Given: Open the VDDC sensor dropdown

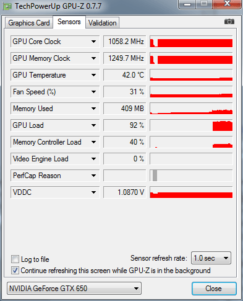Looking at the screenshot, I should (93, 192).
